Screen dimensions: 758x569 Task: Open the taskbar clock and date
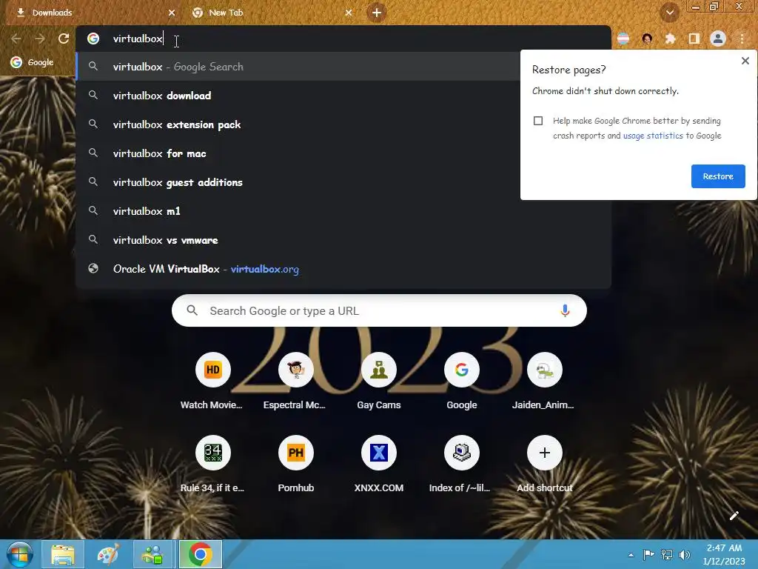click(724, 554)
